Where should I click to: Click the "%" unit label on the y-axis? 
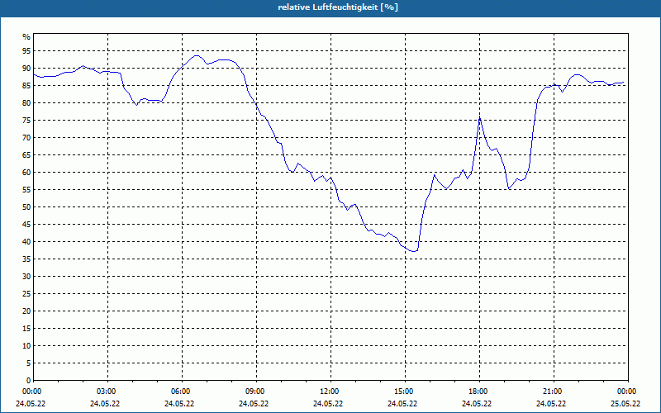coord(26,37)
